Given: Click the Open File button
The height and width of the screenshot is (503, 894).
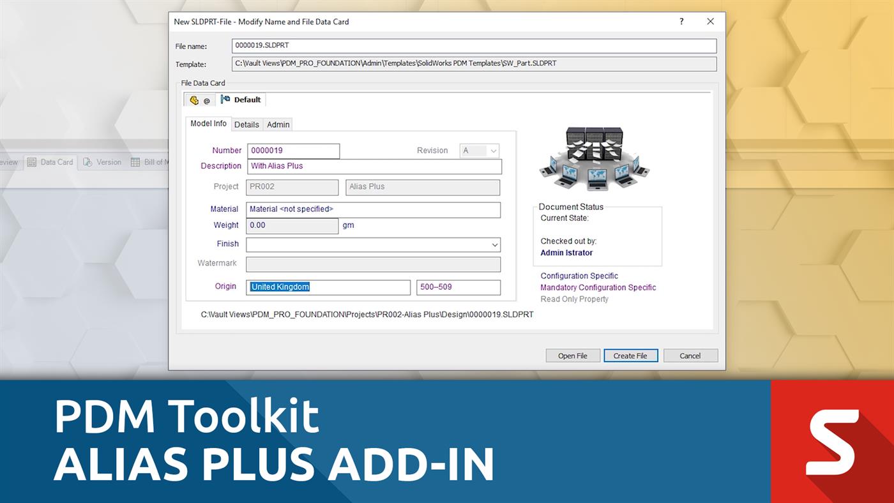Looking at the screenshot, I should (573, 355).
